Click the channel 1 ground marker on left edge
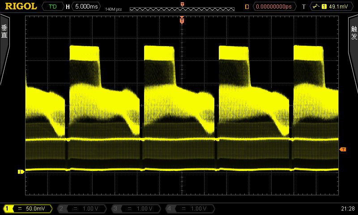 tap(20, 172)
